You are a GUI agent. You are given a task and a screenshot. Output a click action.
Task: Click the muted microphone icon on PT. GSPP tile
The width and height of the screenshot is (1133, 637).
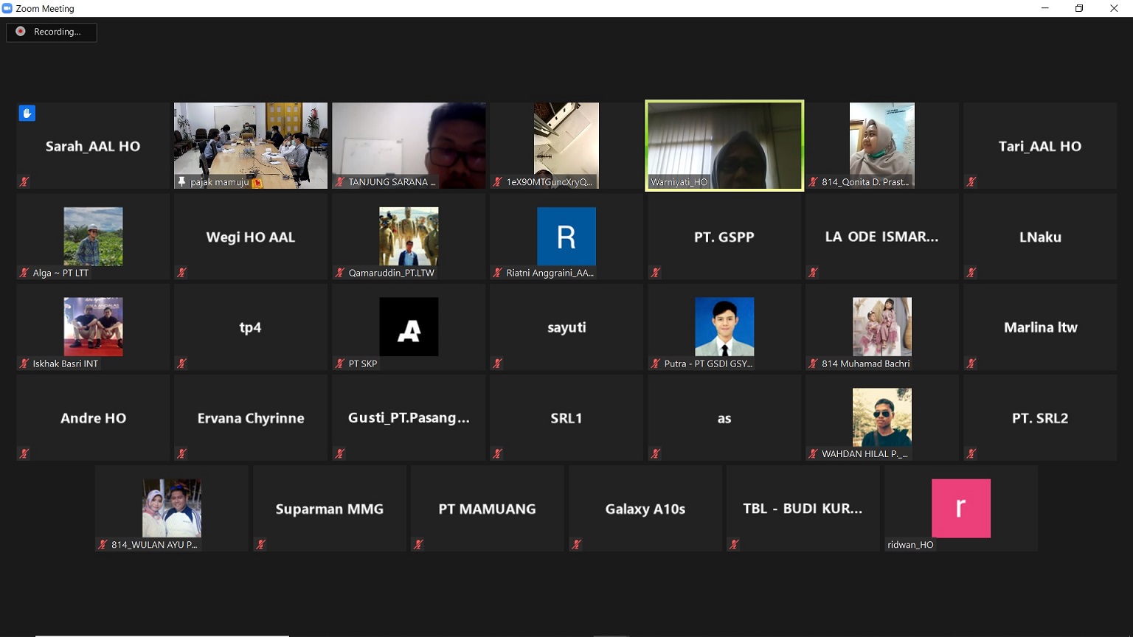point(655,273)
